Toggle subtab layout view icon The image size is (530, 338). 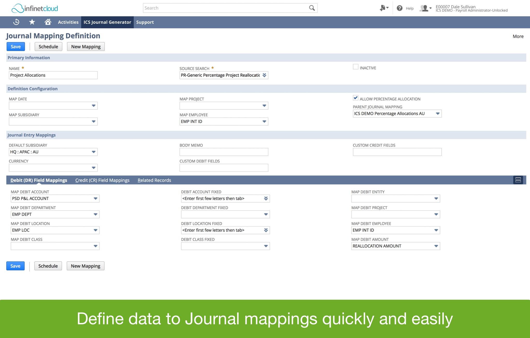[518, 180]
